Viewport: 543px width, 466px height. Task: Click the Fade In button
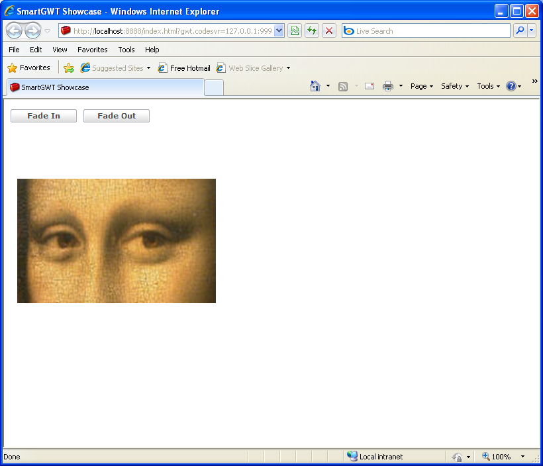coord(44,116)
